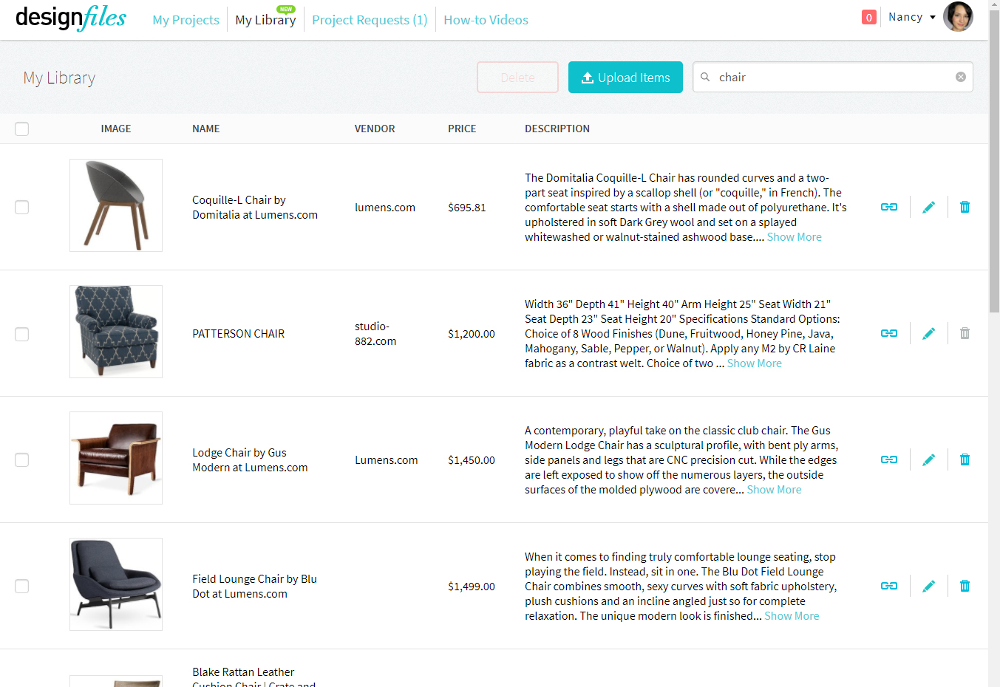Show more of the PATTERSON CHAIR specifications
This screenshot has height=687, width=1000.
point(754,363)
